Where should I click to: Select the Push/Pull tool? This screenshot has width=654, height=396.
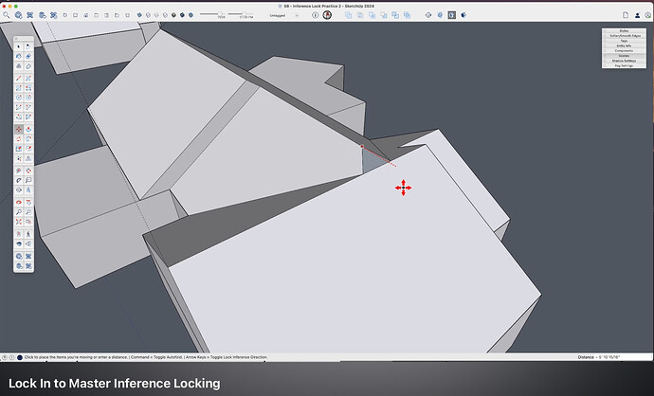[x=28, y=129]
